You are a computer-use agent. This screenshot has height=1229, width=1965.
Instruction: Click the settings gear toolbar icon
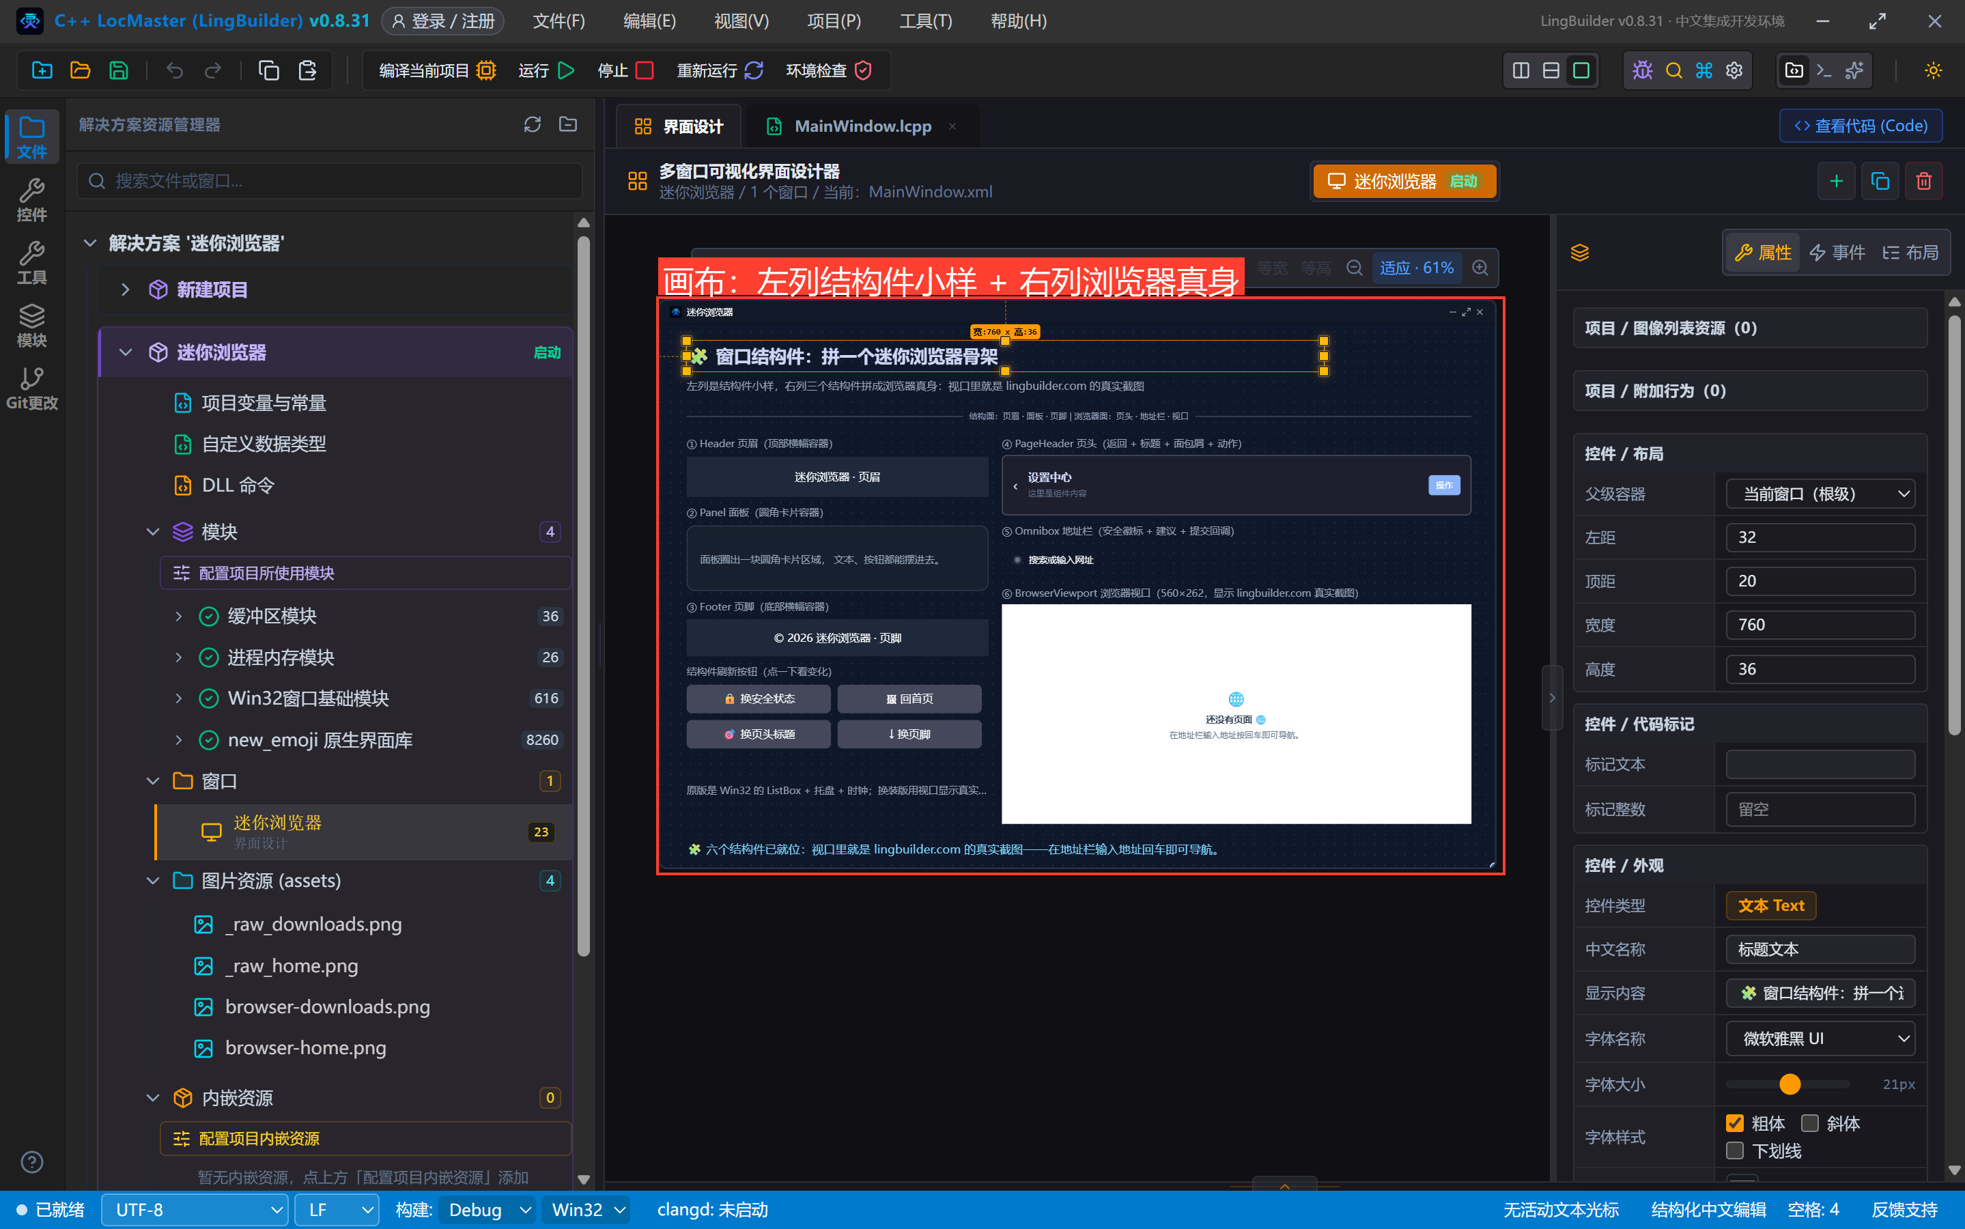pos(1734,71)
